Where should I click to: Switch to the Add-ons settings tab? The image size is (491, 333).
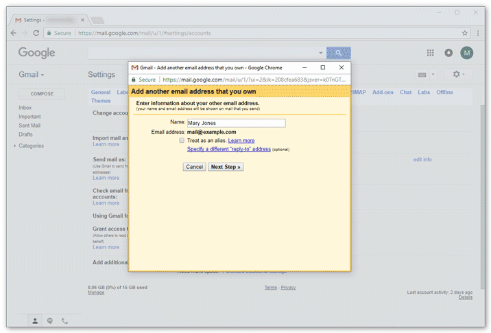pyautogui.click(x=383, y=92)
